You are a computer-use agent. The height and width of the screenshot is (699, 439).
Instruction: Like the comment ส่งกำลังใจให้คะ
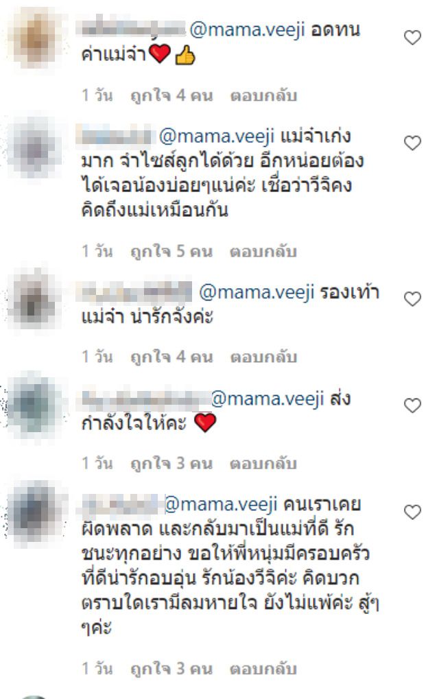pyautogui.click(x=412, y=405)
